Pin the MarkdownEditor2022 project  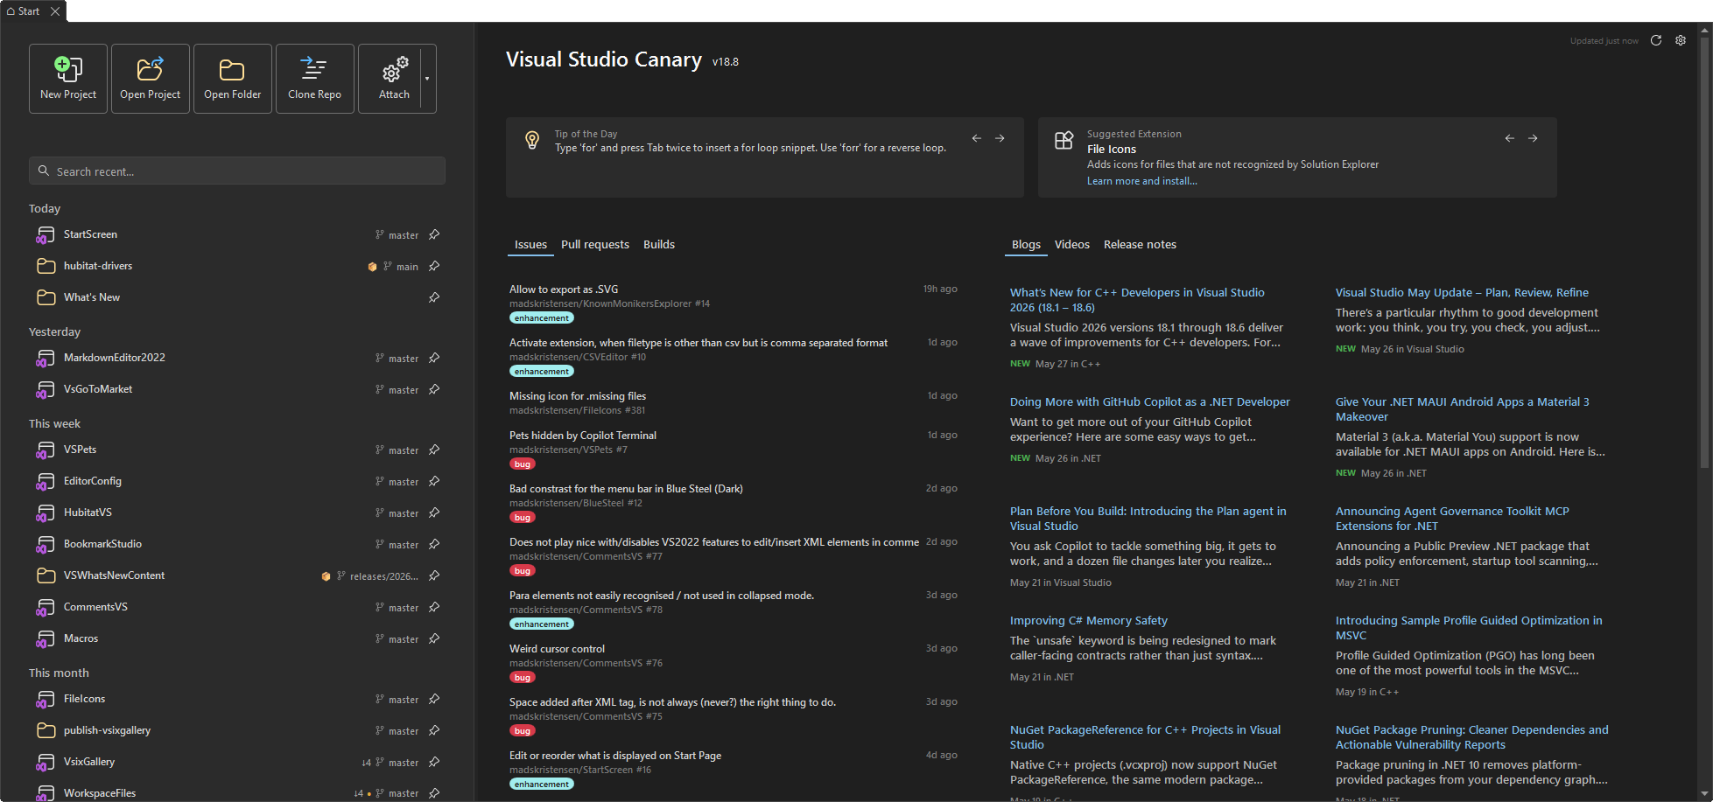point(434,358)
